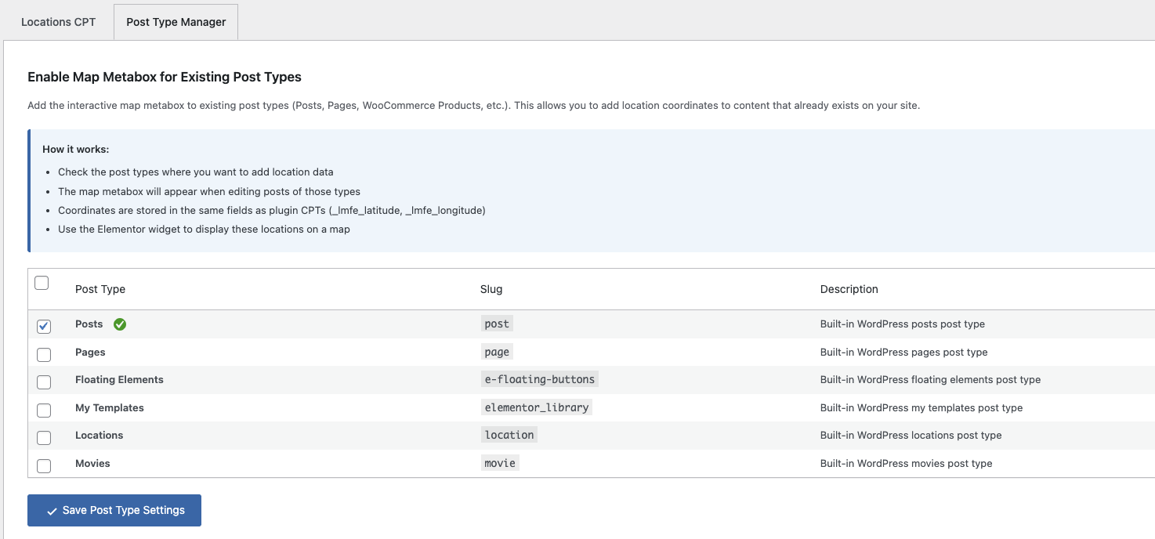Select the post slug code label

click(x=496, y=324)
